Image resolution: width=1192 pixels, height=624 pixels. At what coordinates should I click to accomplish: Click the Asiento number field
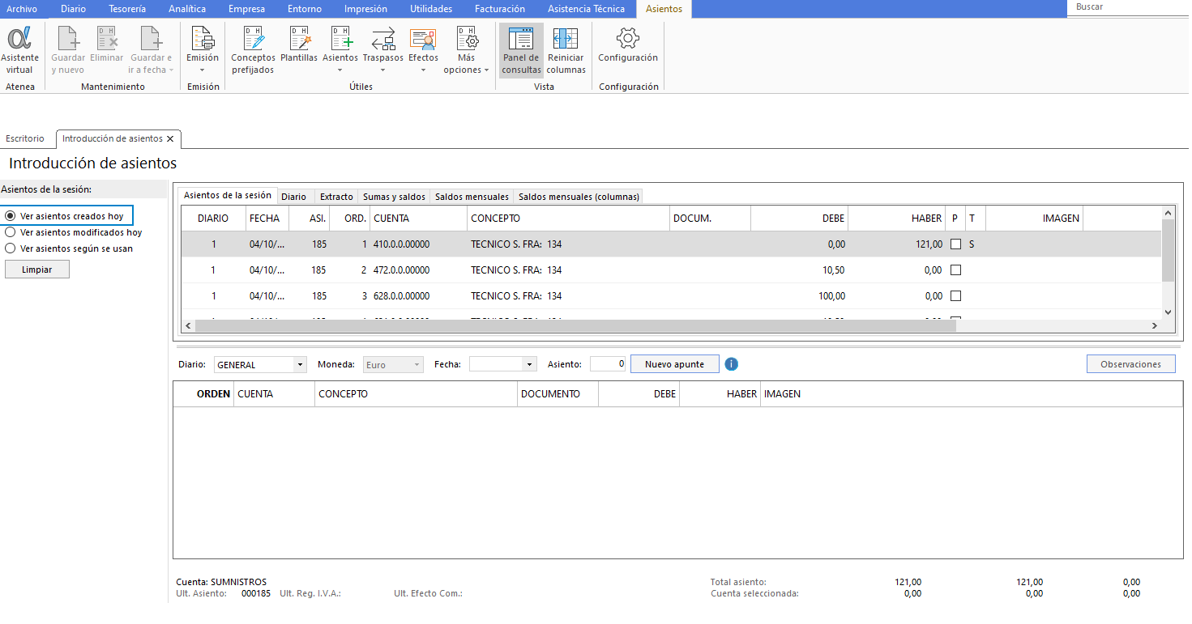[x=608, y=364]
